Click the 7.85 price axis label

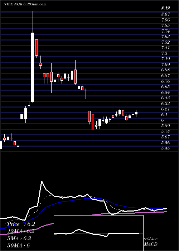165,25
